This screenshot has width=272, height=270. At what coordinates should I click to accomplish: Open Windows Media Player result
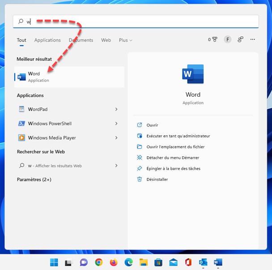coord(51,138)
